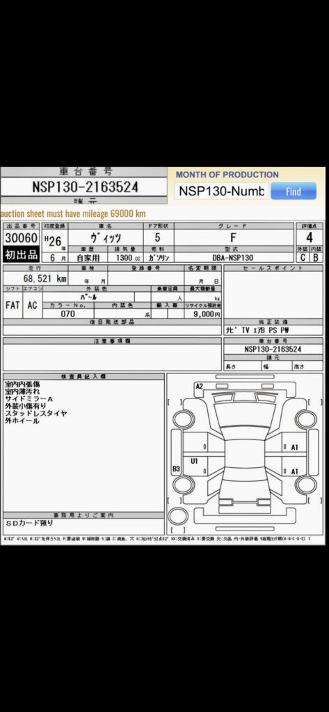Select the MONTH OF PRODUCTION heading
Screen dimensions: 329x712
pos(227,175)
